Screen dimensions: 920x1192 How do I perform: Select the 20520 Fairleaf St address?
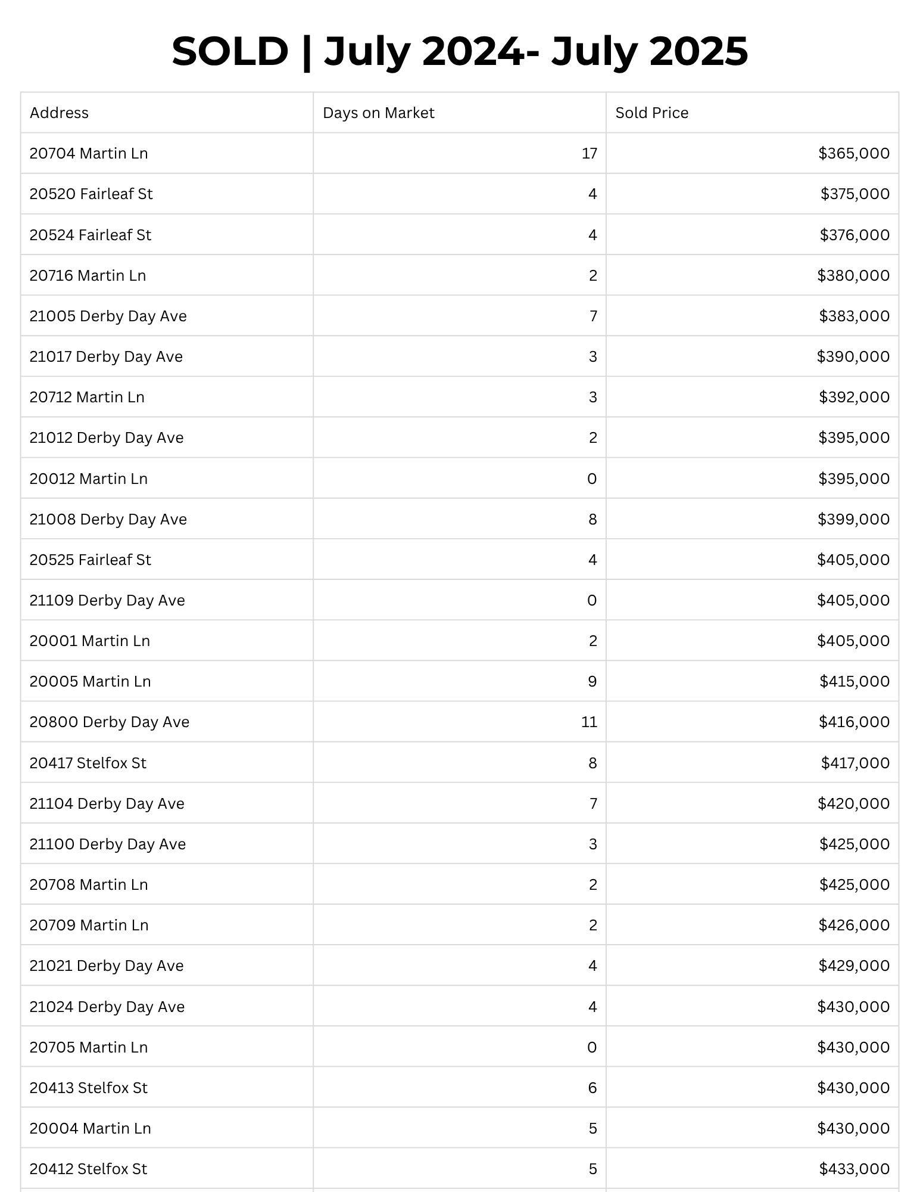coord(91,194)
